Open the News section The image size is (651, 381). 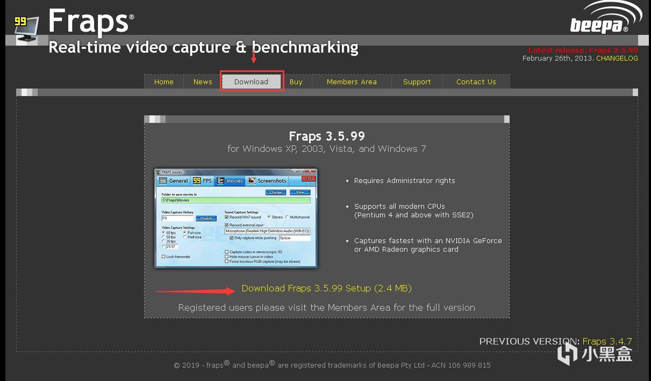(x=203, y=82)
